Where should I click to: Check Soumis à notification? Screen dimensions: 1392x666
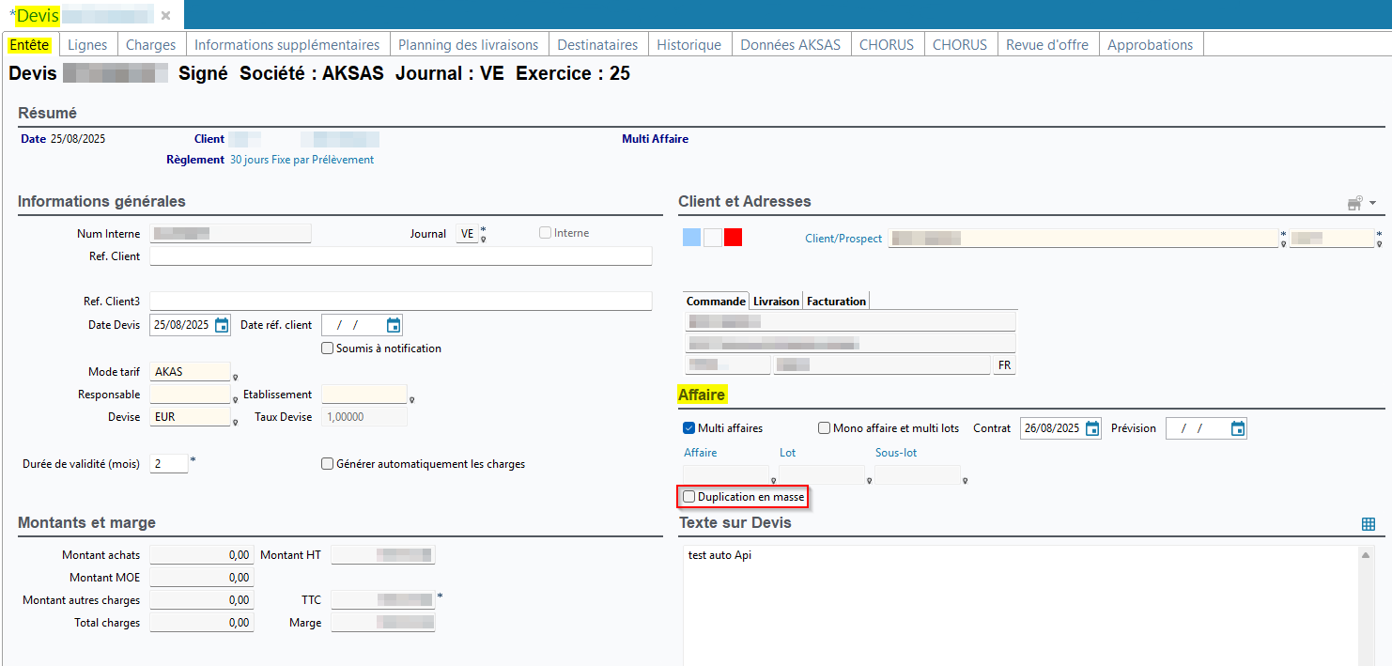pos(328,348)
